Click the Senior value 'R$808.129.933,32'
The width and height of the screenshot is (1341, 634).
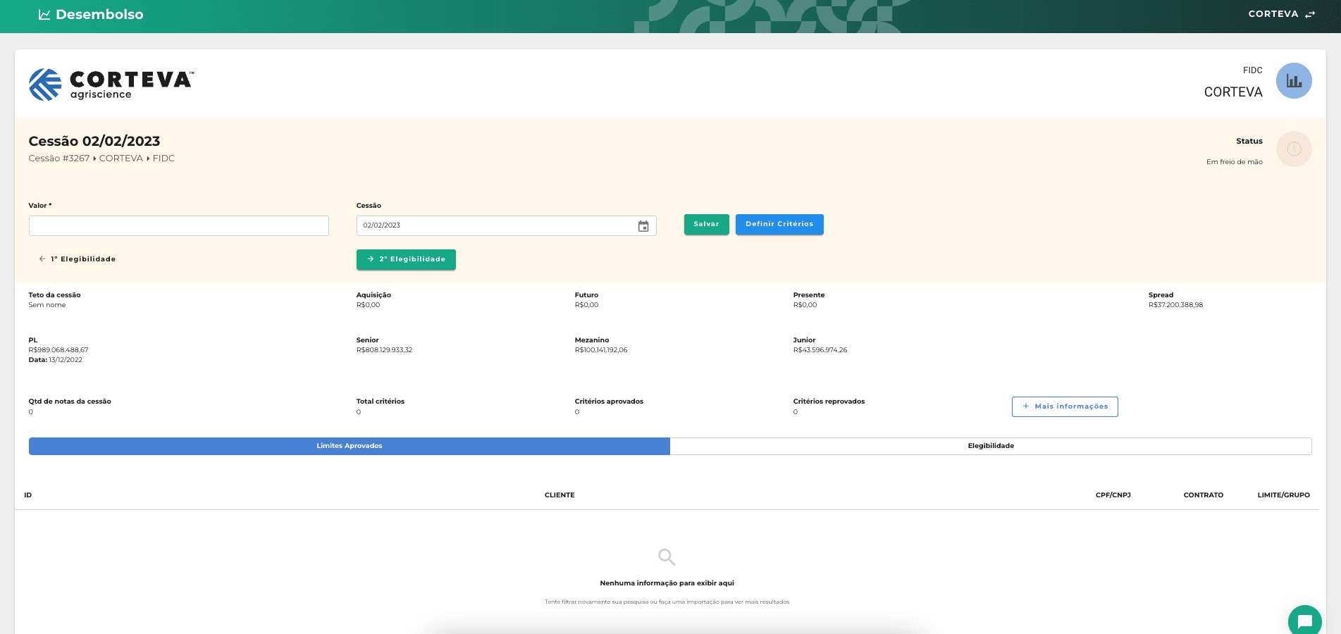click(x=385, y=350)
